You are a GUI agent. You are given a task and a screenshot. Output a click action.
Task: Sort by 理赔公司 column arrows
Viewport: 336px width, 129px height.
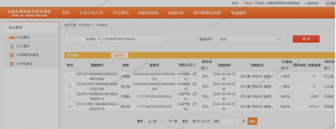click(x=194, y=65)
